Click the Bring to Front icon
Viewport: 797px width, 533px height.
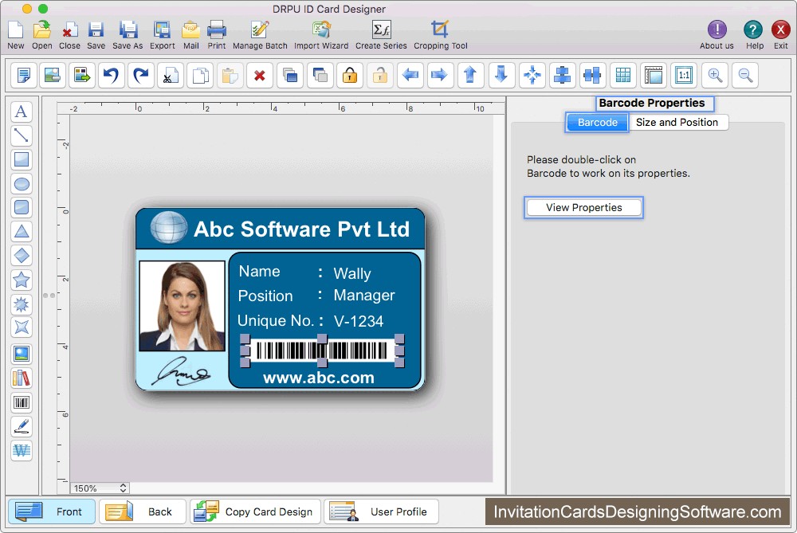pyautogui.click(x=290, y=76)
